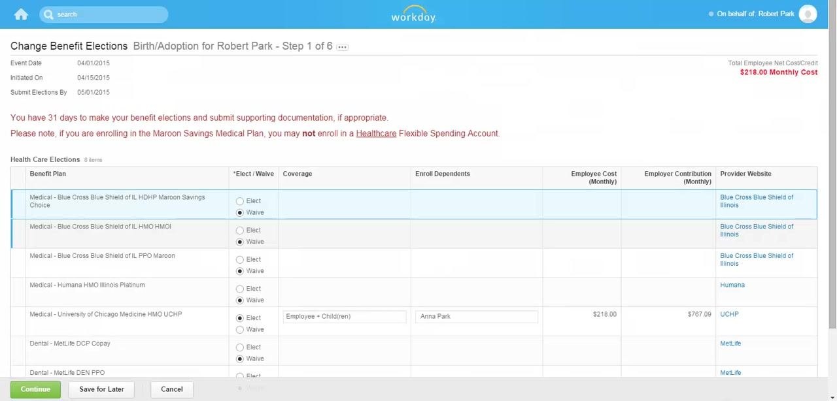Select Elect for BCBS IL HMO HMOI
The height and width of the screenshot is (401, 837).
240,231
